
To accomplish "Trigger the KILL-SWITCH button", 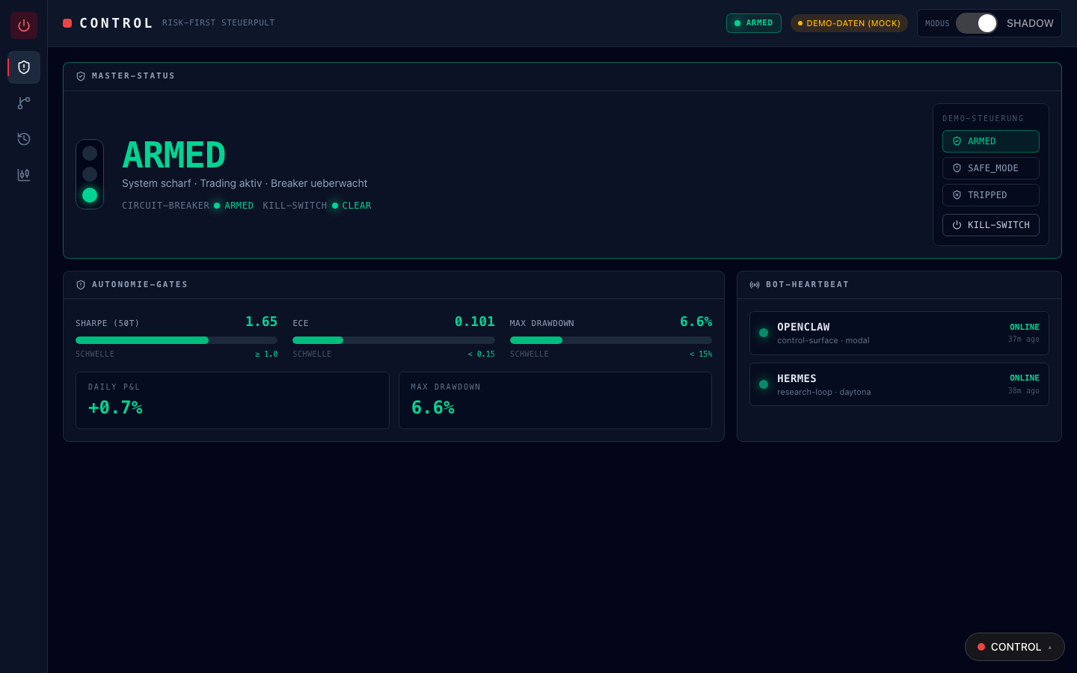I will click(991, 225).
